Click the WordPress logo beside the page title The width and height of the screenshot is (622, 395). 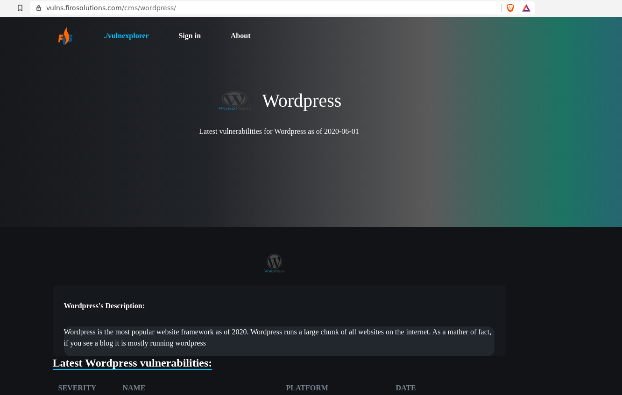pyautogui.click(x=235, y=101)
